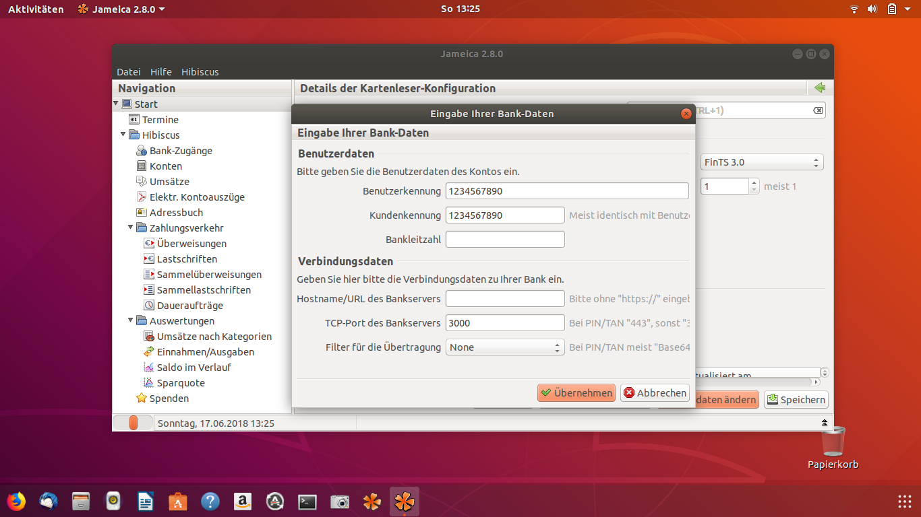
Task: Collapse the Zahlungsverkehr tree node
Action: click(131, 228)
